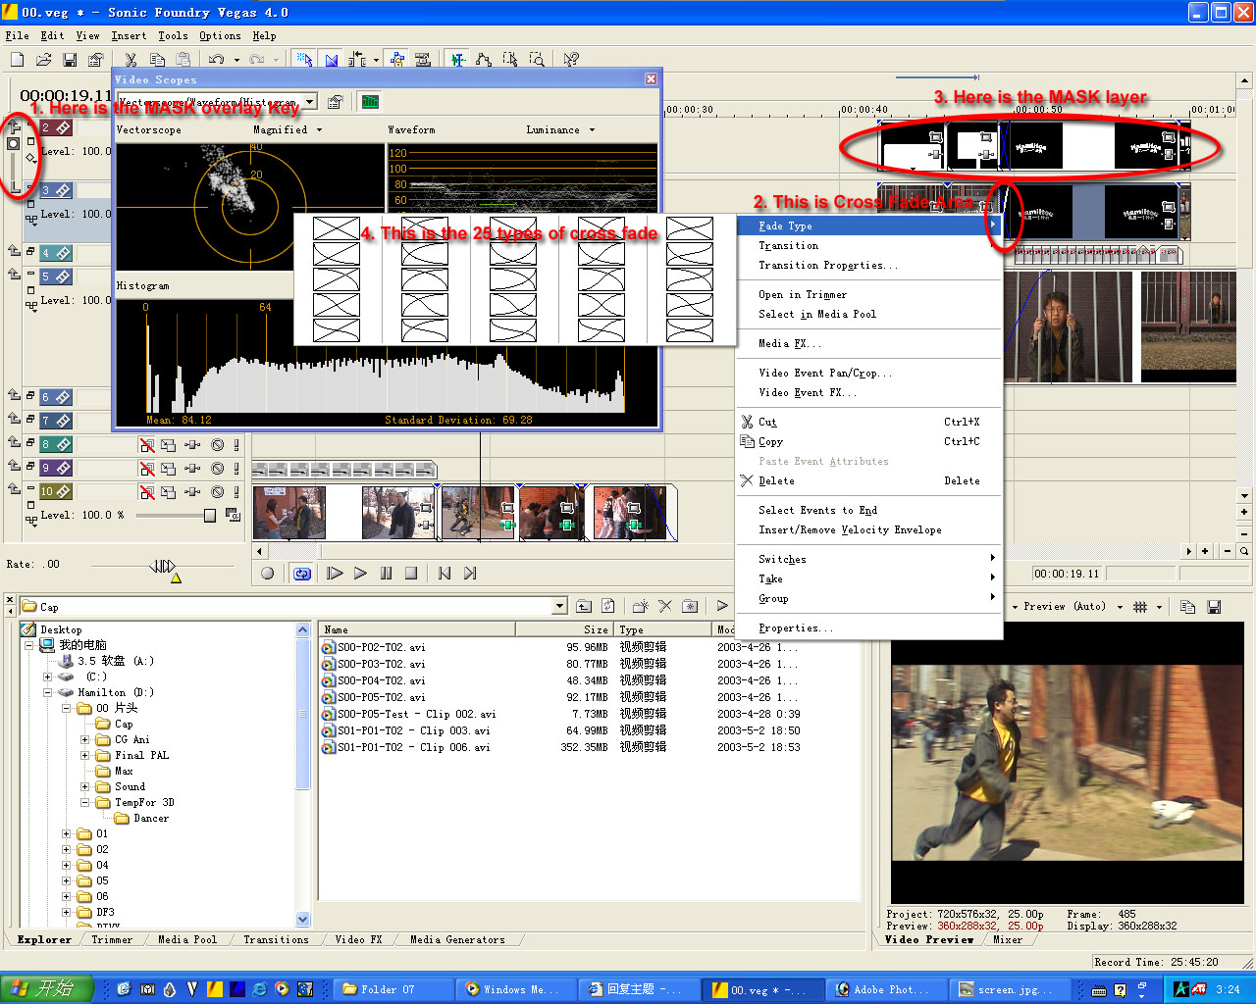This screenshot has width=1256, height=1004.
Task: Toggle Bypass FX on track 9
Action: pos(146,469)
